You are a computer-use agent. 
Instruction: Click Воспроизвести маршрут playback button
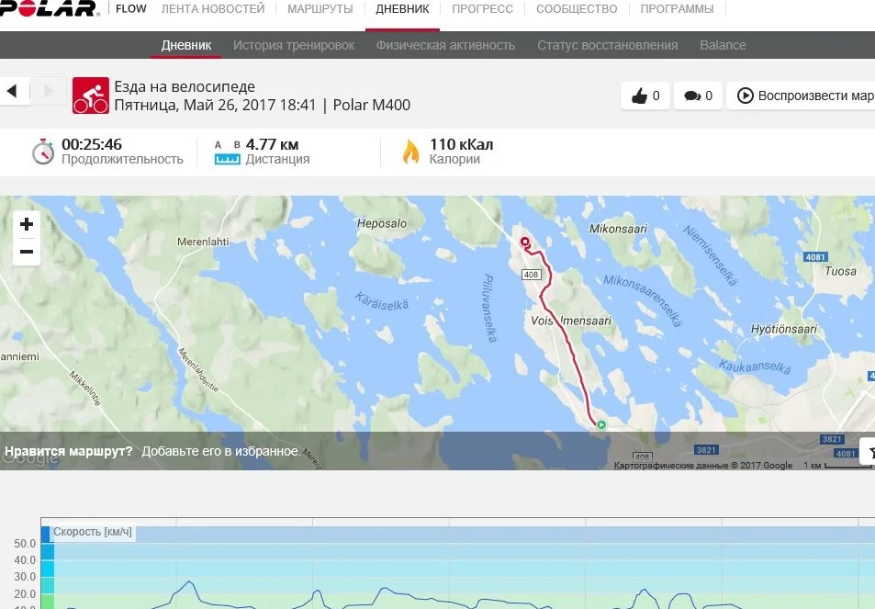pos(802,96)
